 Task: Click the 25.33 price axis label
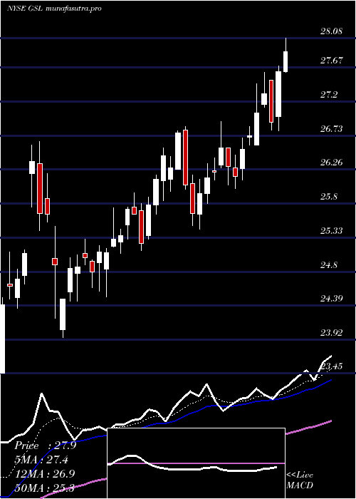(x=332, y=231)
